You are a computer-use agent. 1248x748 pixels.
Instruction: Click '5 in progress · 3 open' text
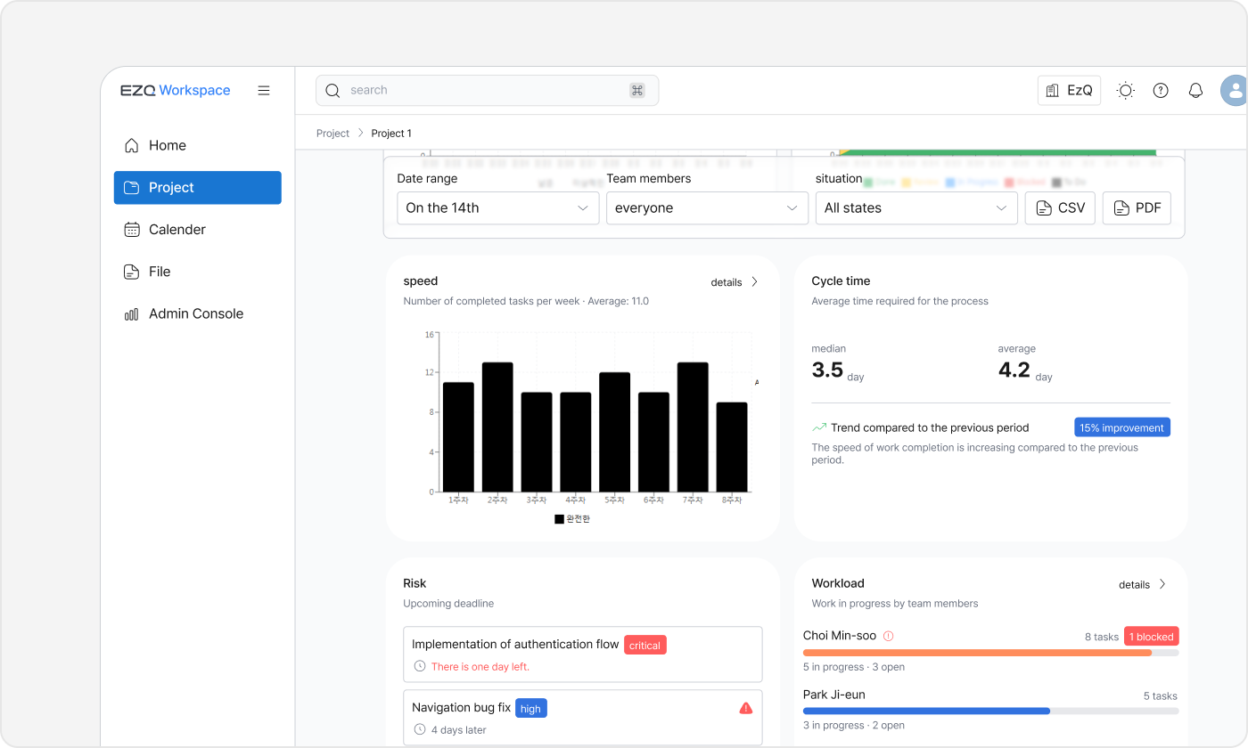[x=854, y=667]
